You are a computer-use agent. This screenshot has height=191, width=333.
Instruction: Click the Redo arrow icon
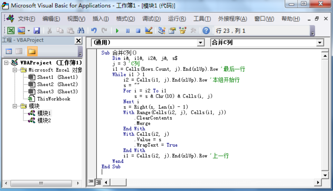point(104,31)
